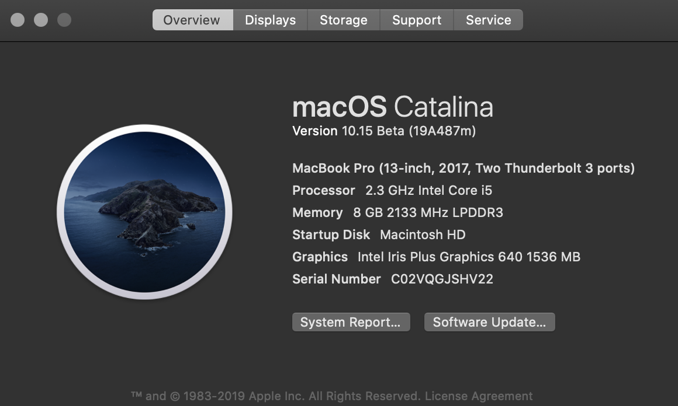Click the Processor 2.3 GHz value

[x=428, y=190]
